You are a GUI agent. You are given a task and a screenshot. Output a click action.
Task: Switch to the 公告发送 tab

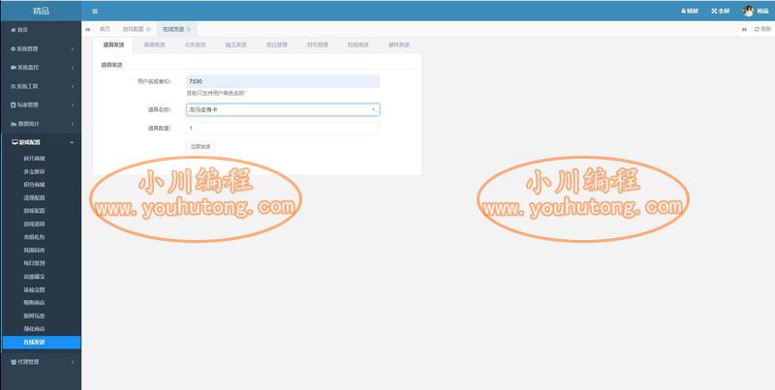(x=195, y=45)
